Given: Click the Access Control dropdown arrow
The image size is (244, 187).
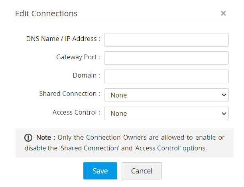Looking at the screenshot, I should click(223, 113).
